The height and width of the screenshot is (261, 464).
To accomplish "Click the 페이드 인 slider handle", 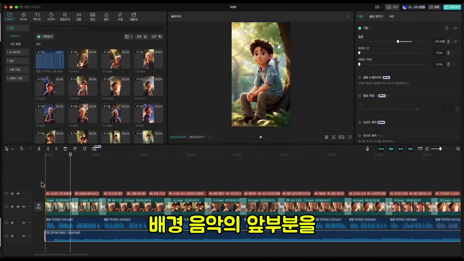I will pos(359,53).
